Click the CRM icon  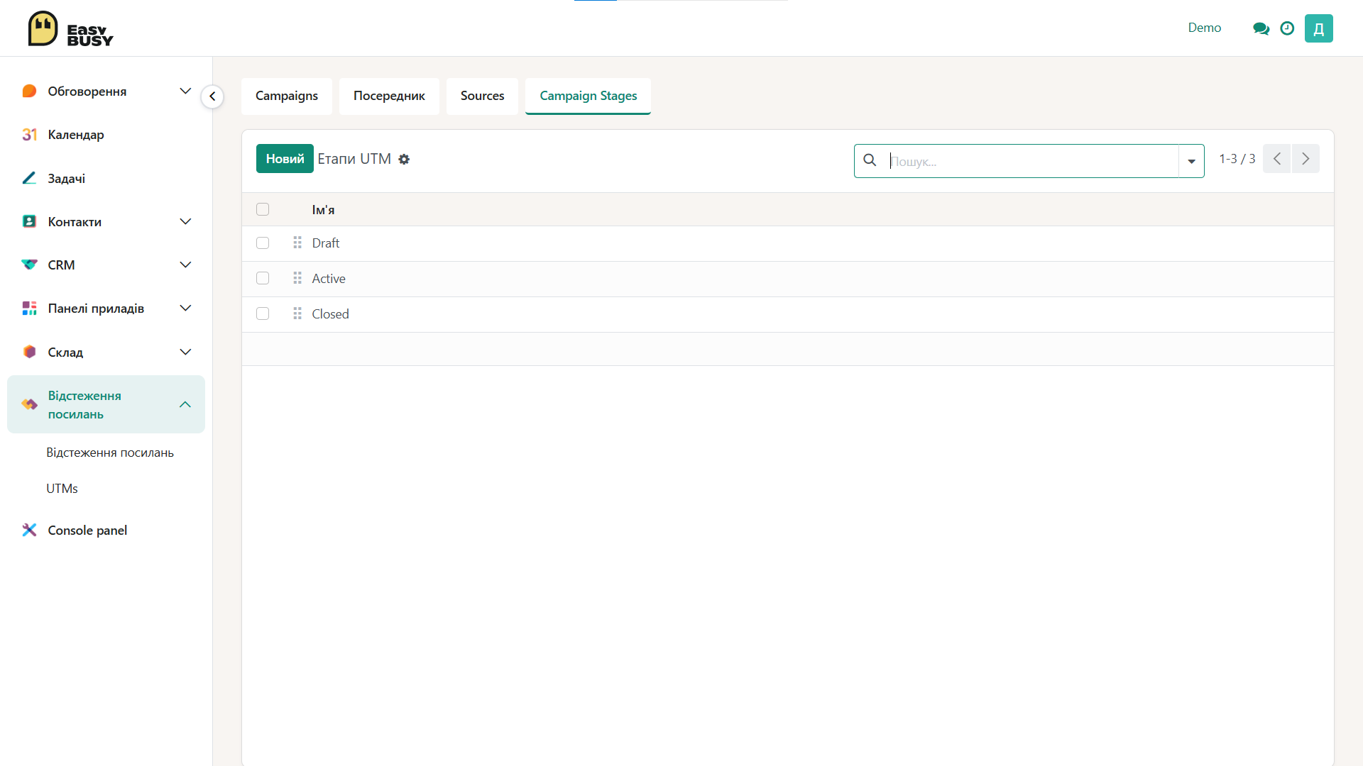[x=29, y=265]
